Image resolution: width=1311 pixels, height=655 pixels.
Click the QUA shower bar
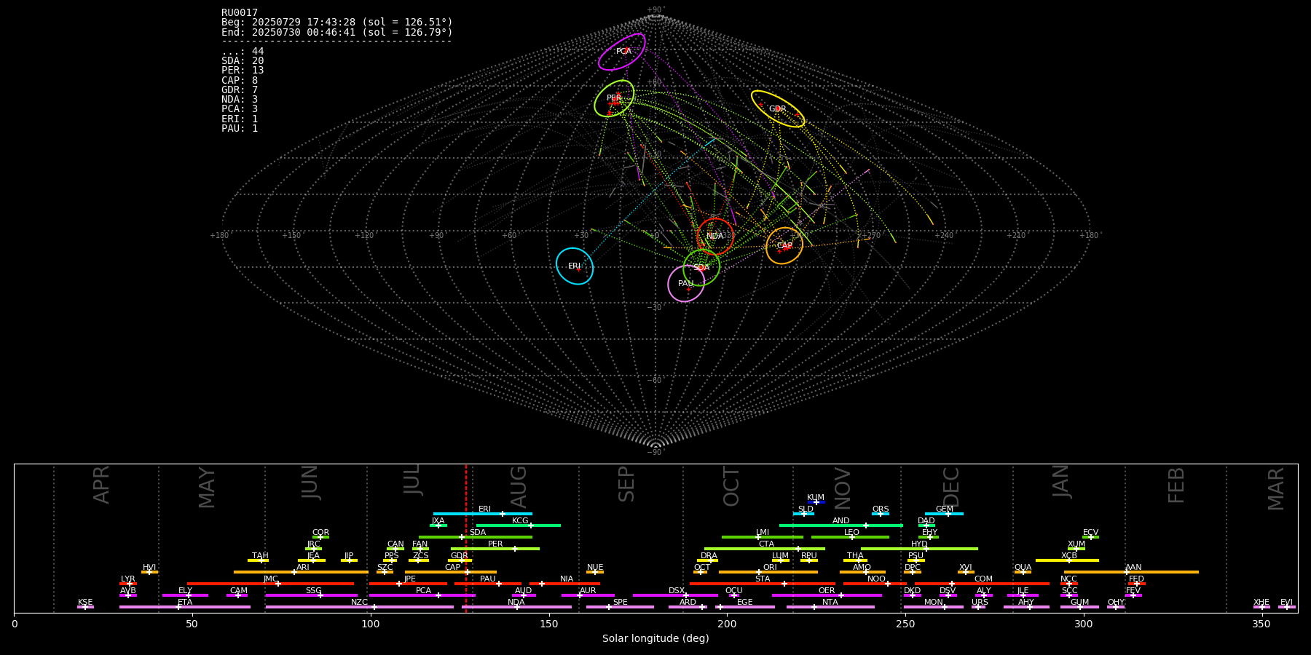coord(1023,572)
